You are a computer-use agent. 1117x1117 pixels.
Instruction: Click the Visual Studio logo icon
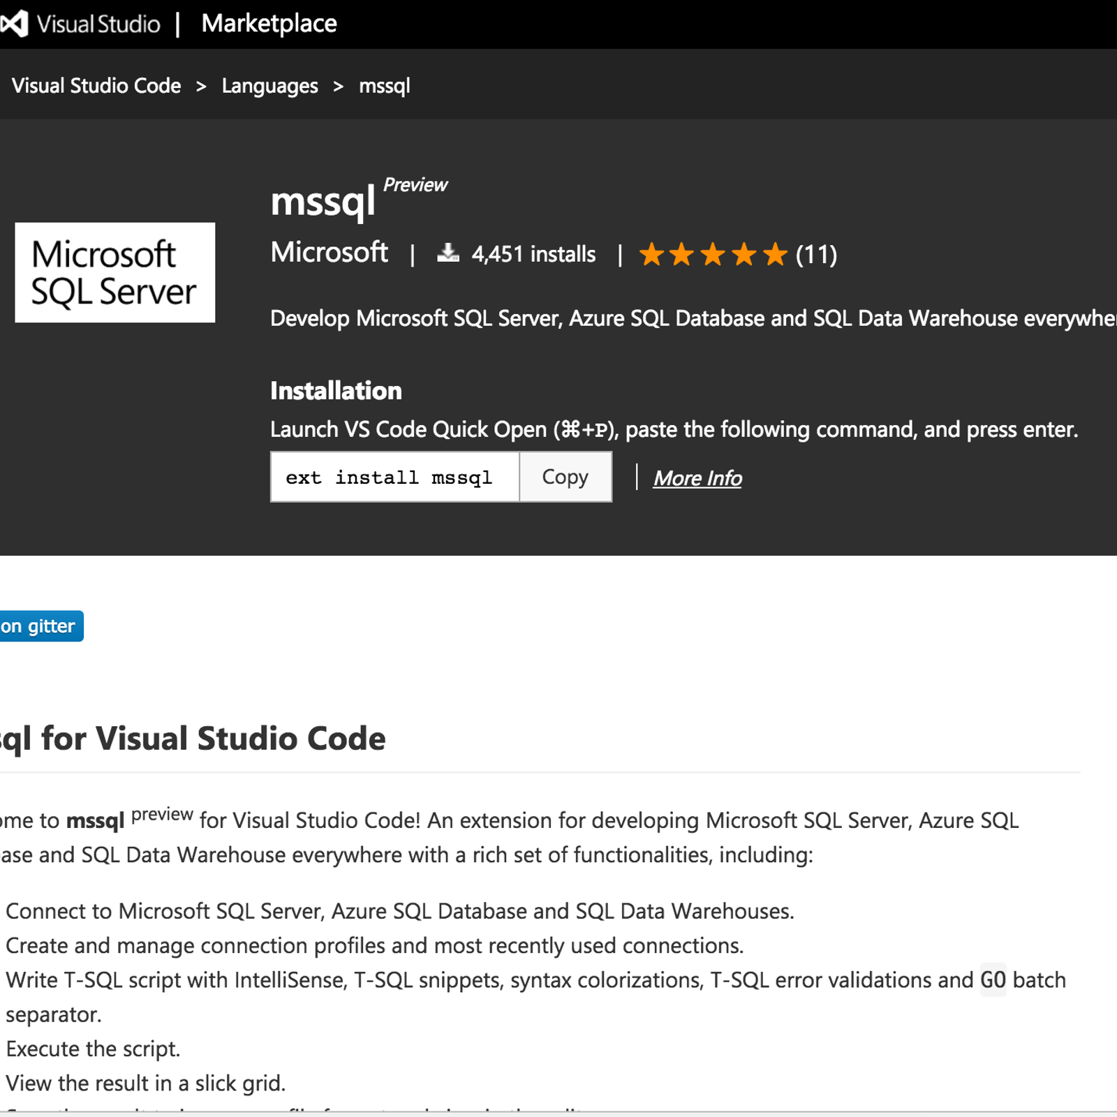[x=13, y=24]
